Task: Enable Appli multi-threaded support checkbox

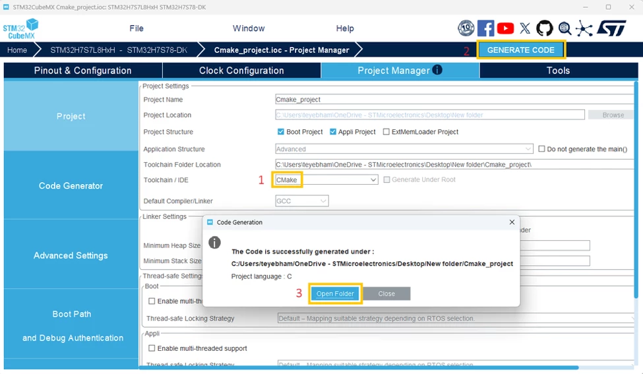Action: click(152, 348)
